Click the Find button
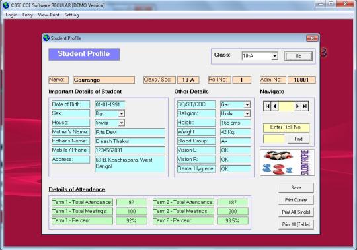Viewport: 357px width, 250px height. pyautogui.click(x=298, y=139)
